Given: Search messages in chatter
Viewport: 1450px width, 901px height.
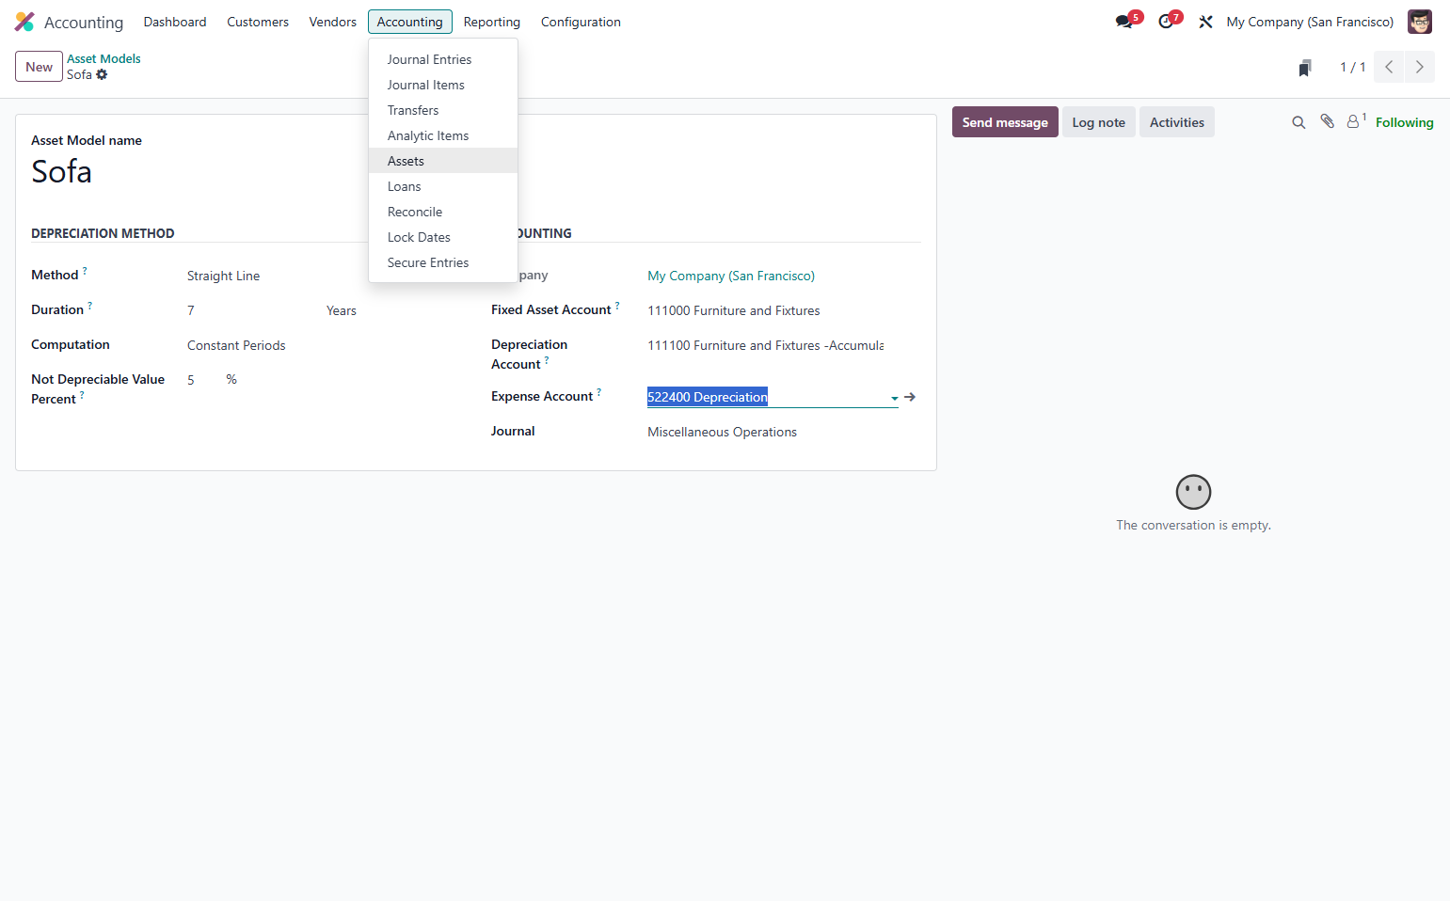Looking at the screenshot, I should pos(1299,122).
